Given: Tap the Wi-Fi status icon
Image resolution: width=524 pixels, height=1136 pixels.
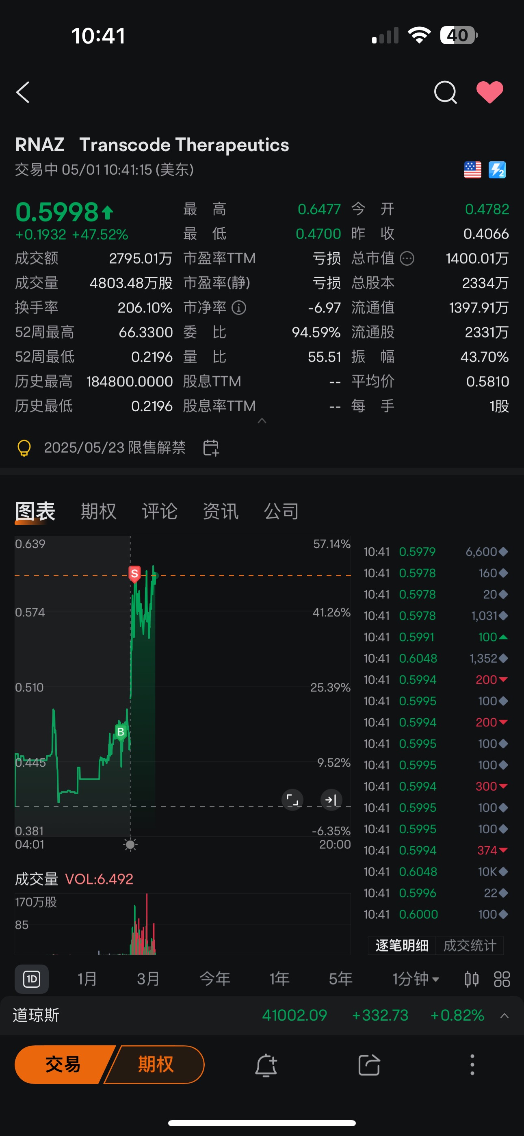Looking at the screenshot, I should pos(419,35).
